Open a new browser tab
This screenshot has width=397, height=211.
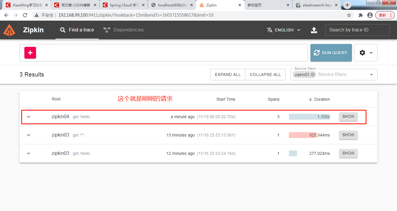point(347,5)
